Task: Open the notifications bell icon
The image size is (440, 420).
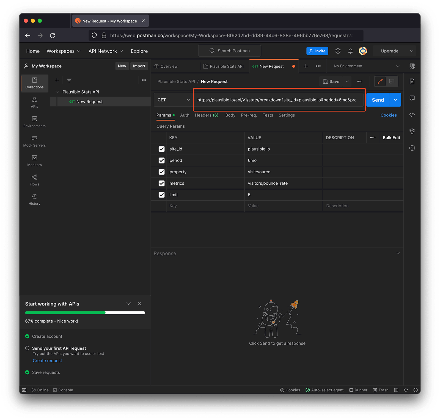Action: point(350,51)
